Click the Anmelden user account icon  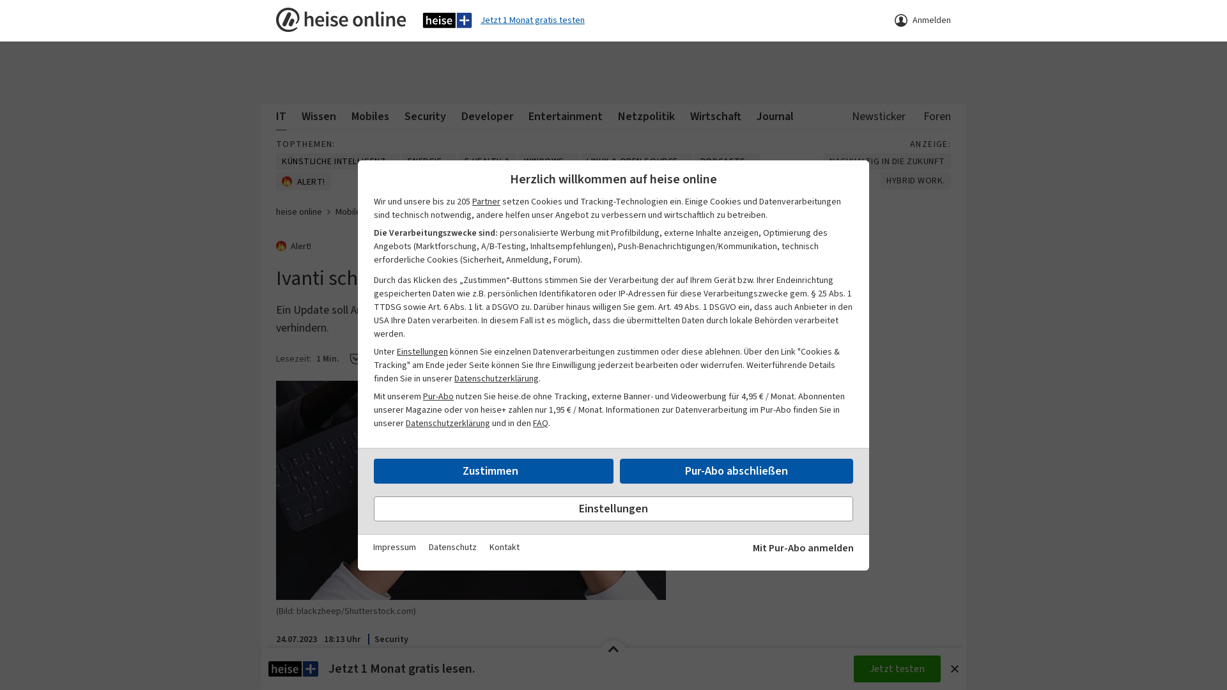[x=901, y=20]
